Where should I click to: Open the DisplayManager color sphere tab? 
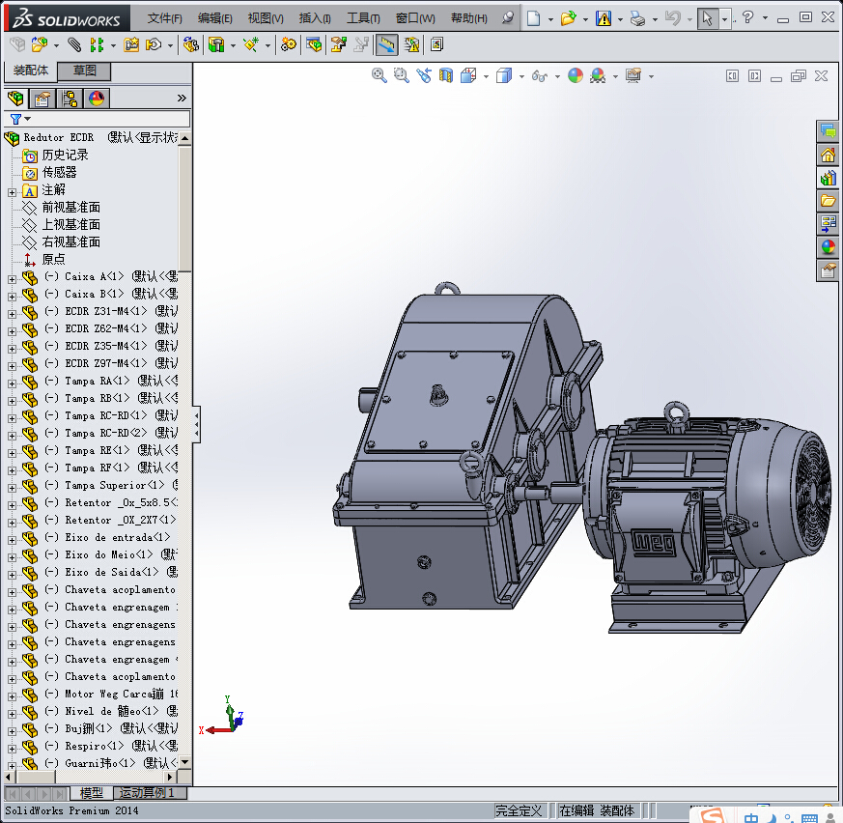97,98
